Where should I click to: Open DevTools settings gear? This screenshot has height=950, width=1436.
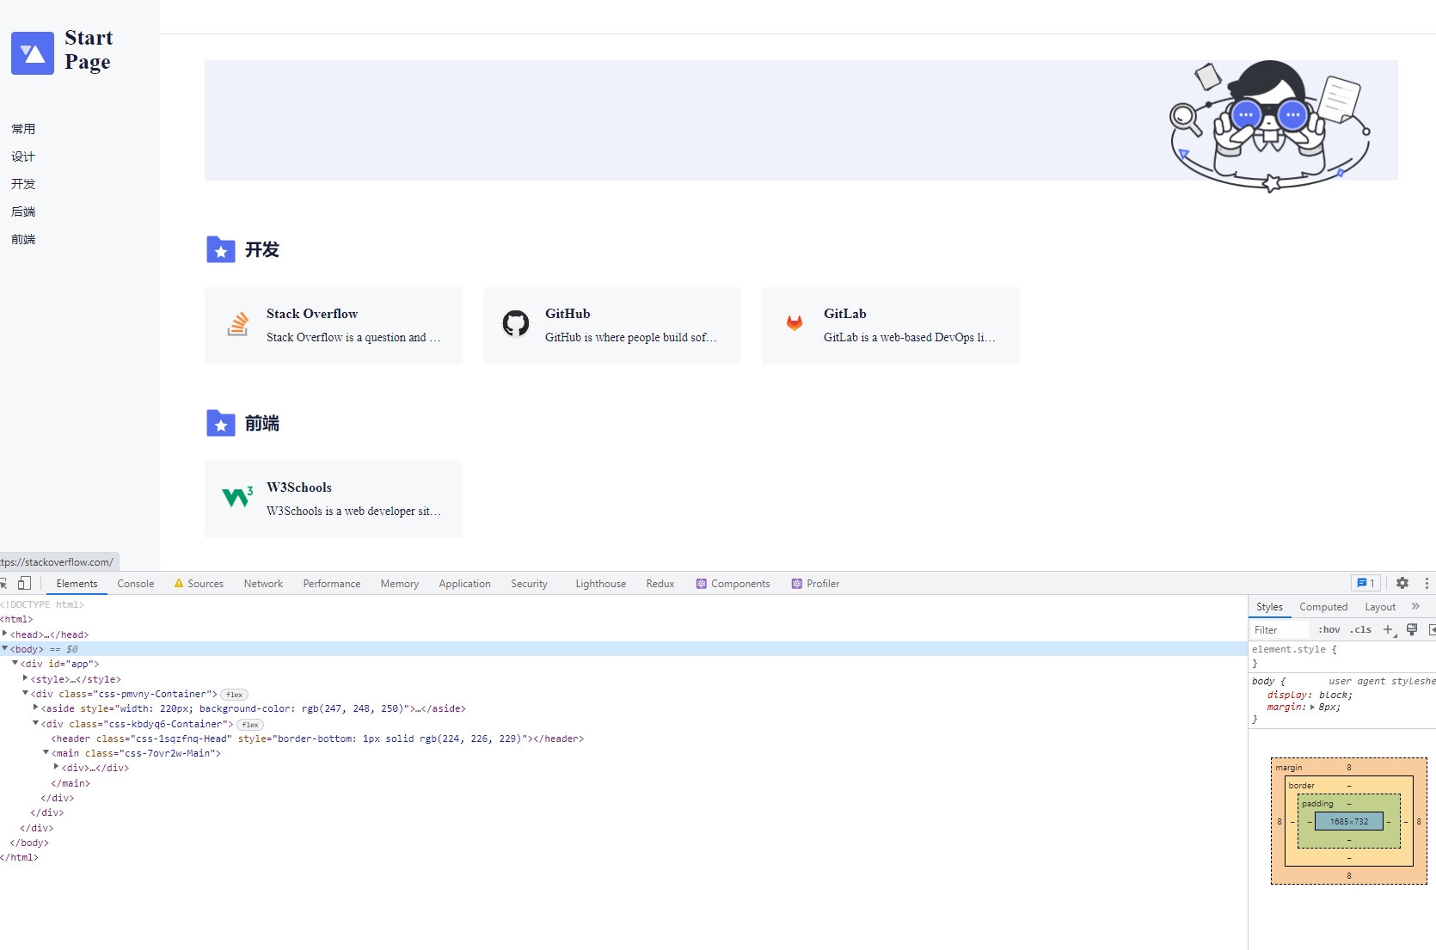pyautogui.click(x=1402, y=583)
